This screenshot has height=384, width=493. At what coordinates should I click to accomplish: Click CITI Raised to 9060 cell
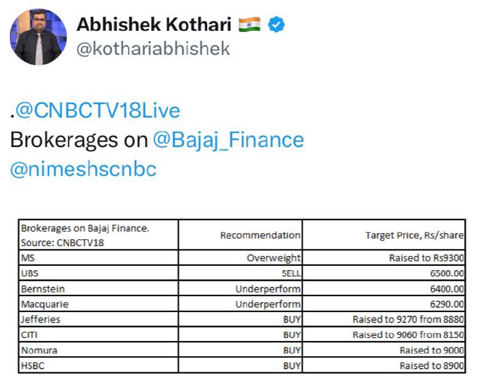383,335
